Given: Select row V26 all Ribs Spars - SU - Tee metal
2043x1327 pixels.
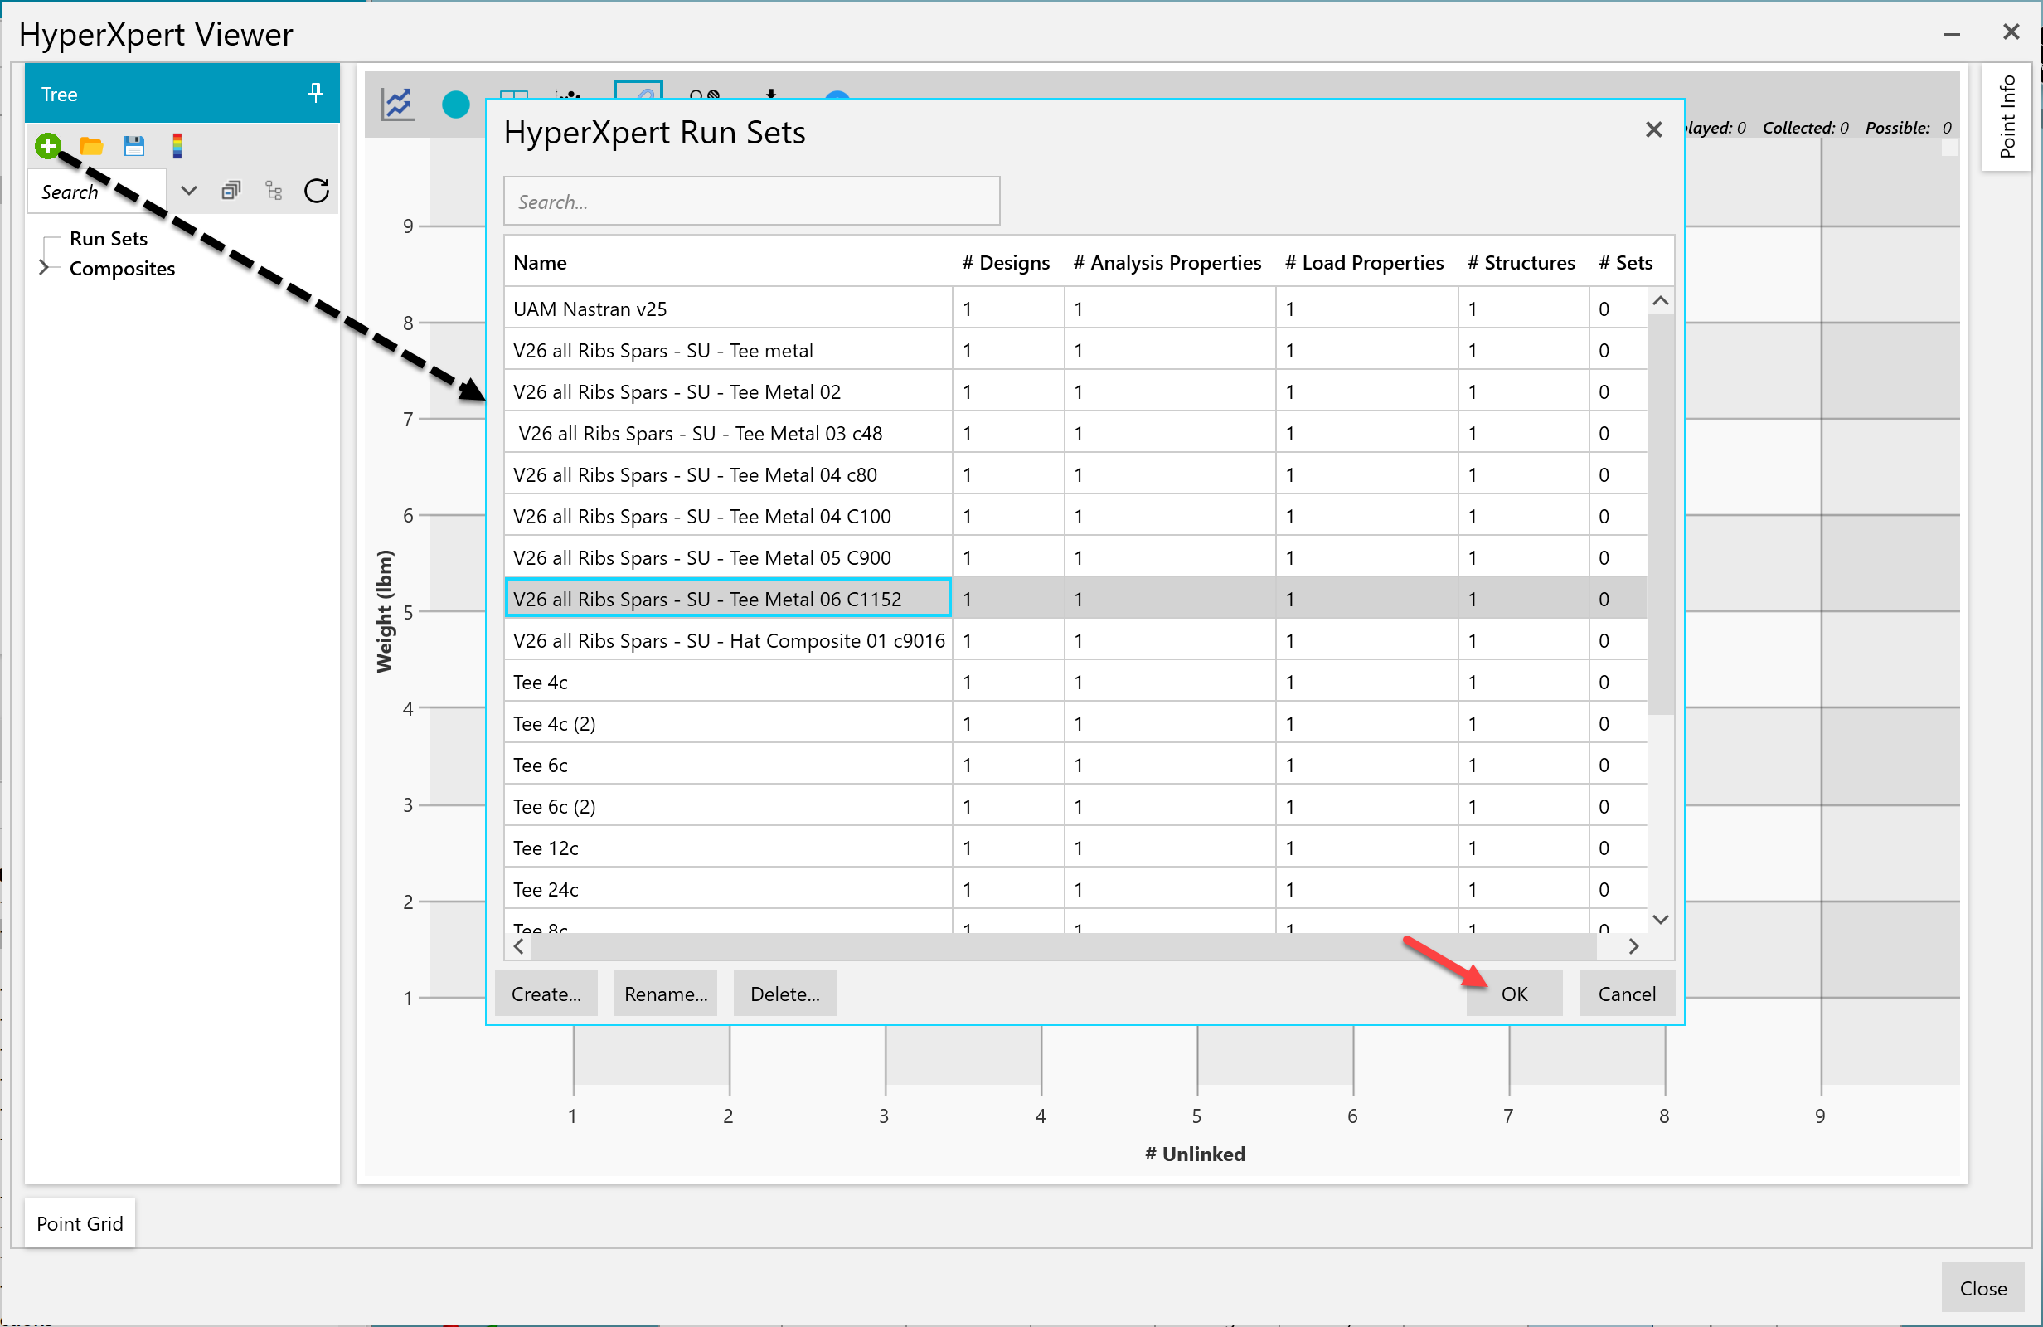Looking at the screenshot, I should point(1075,349).
